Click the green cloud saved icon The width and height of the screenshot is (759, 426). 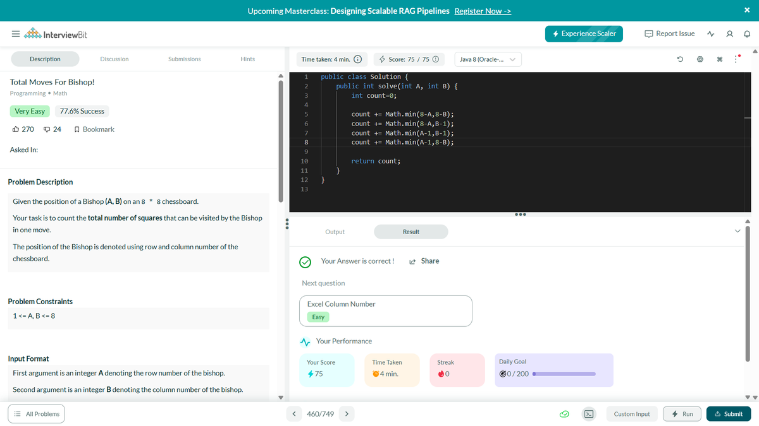click(x=565, y=414)
